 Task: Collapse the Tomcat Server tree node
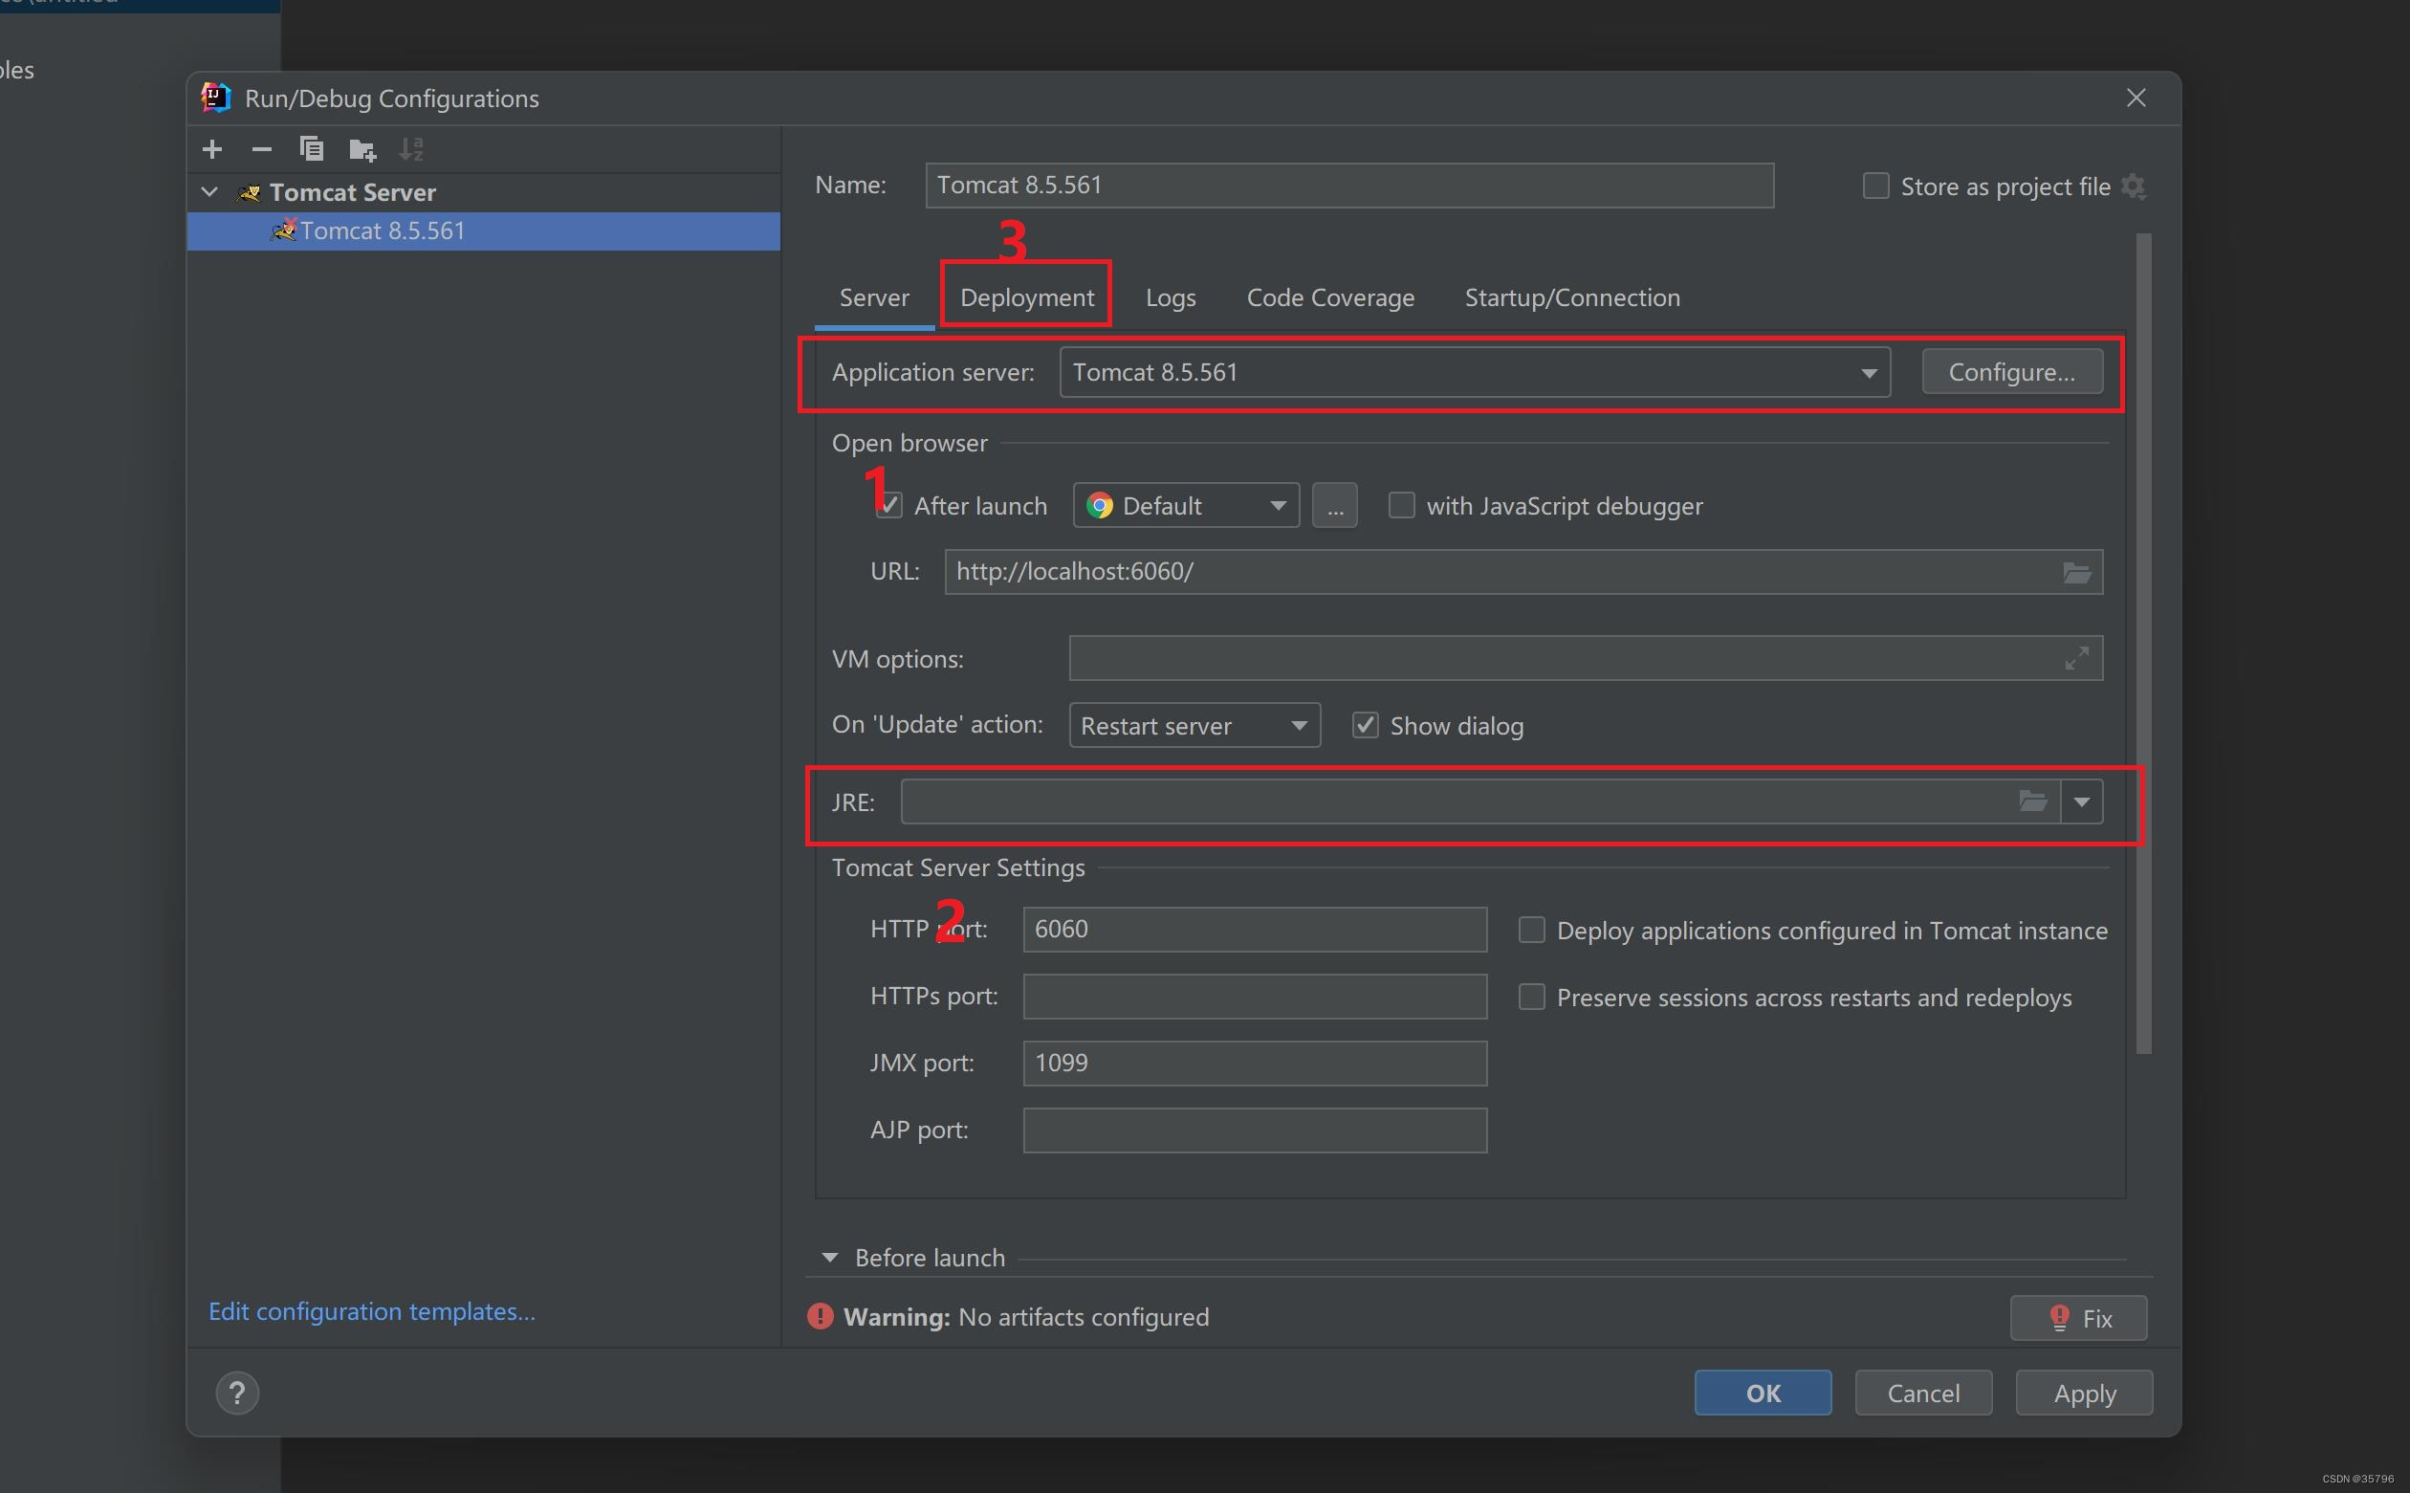209,191
